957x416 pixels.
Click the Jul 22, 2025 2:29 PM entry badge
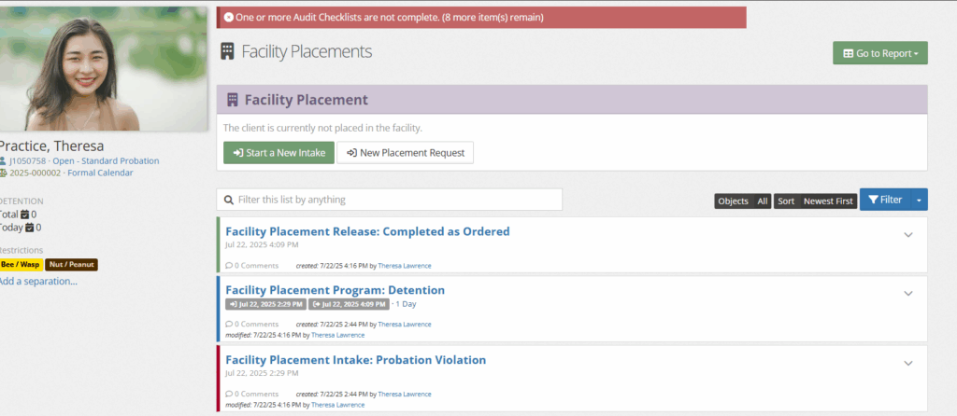265,304
